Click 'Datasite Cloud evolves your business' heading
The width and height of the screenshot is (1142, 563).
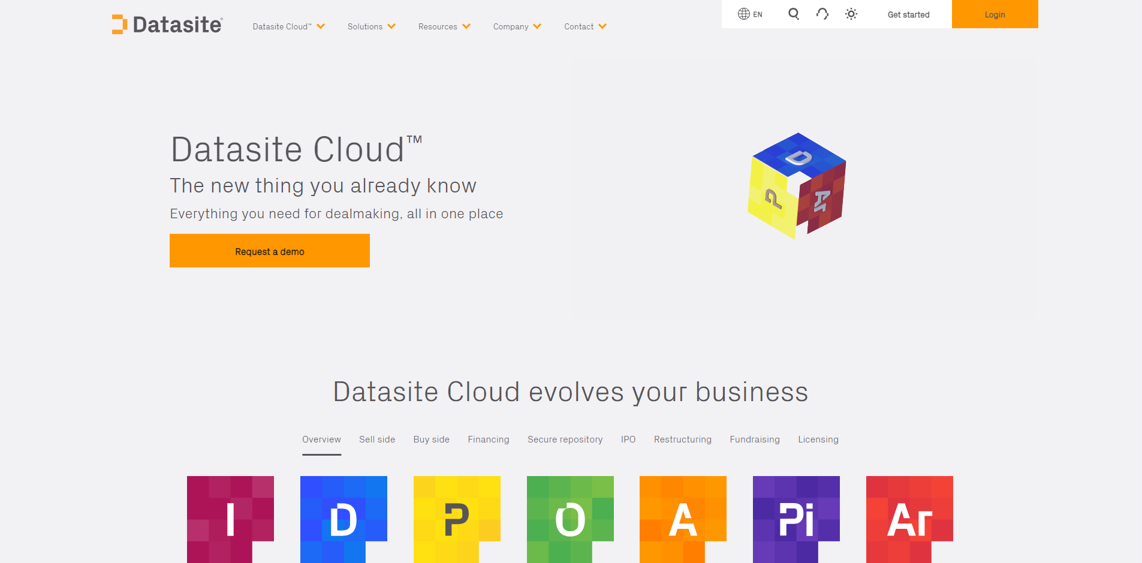571,392
